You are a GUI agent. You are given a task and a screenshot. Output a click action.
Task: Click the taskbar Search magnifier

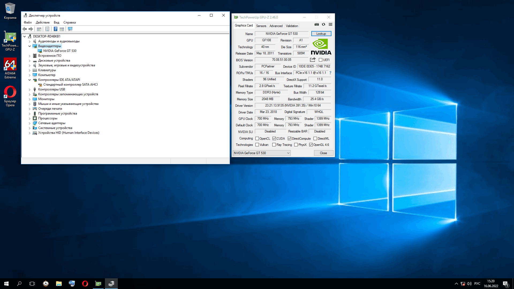(19, 284)
